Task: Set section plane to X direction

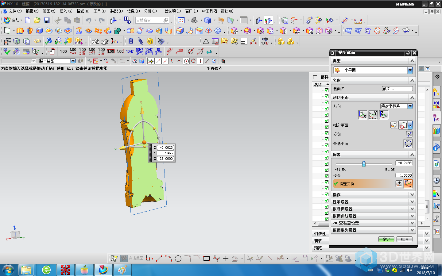Action: (x=363, y=115)
